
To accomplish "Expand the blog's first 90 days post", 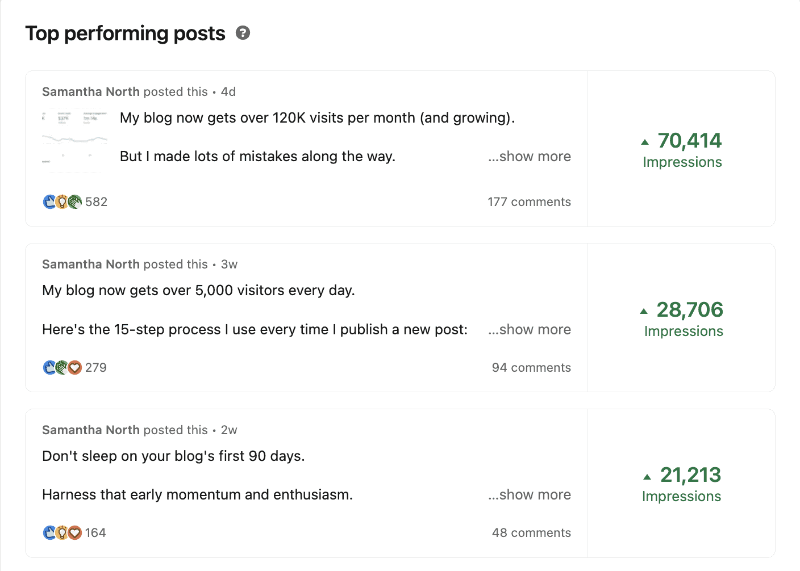I will pos(529,494).
